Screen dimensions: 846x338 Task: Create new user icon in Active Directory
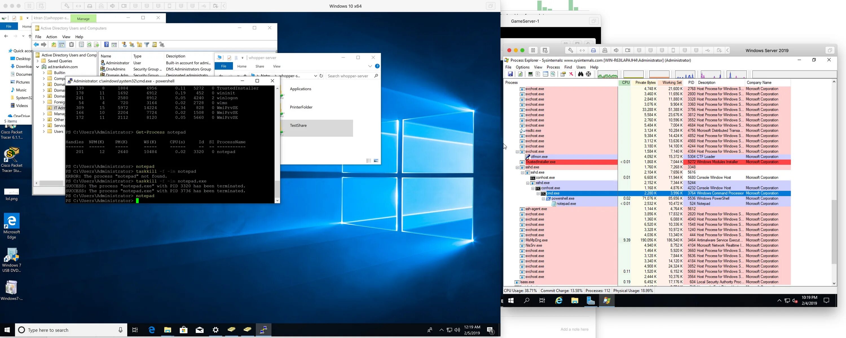(x=124, y=45)
